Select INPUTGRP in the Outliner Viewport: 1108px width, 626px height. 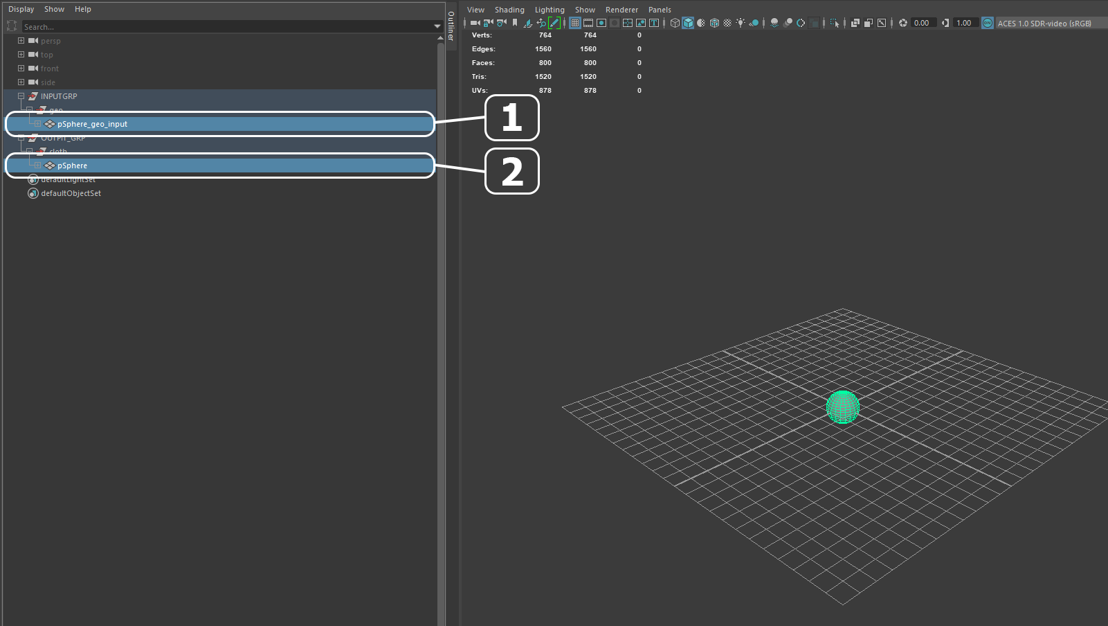click(x=59, y=96)
